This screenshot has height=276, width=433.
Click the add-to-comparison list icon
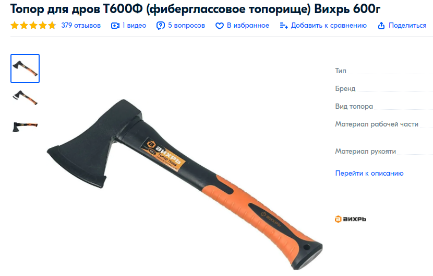click(x=284, y=26)
